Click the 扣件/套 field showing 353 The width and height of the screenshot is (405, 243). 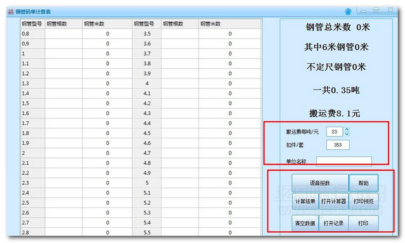click(x=338, y=145)
